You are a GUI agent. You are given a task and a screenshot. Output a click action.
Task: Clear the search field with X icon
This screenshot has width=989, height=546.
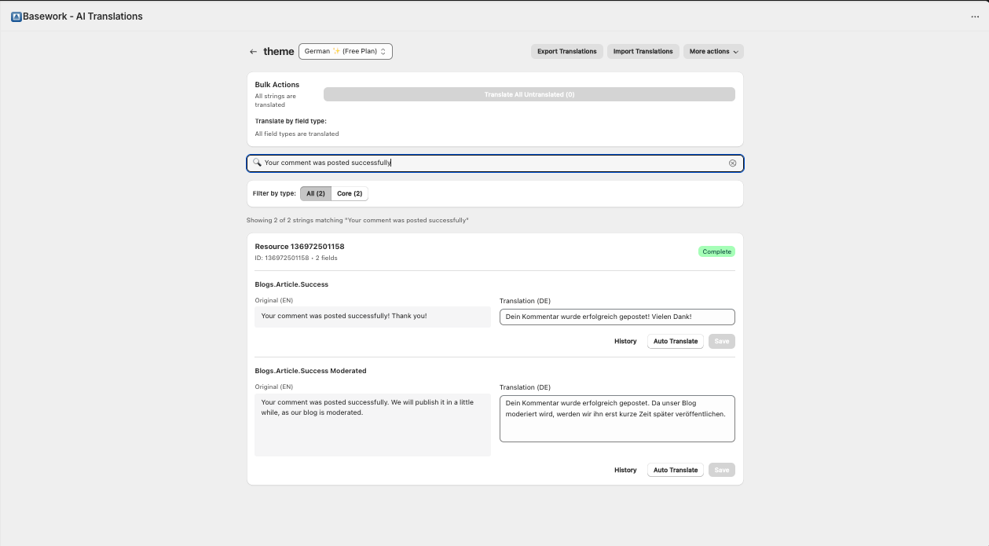pyautogui.click(x=732, y=163)
